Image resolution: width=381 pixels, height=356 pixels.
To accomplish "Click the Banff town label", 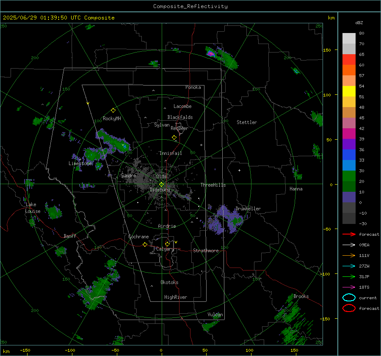I will [70, 236].
